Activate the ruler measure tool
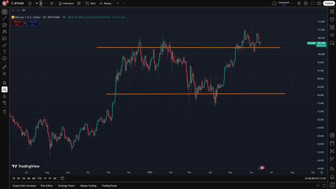 pos(4,67)
